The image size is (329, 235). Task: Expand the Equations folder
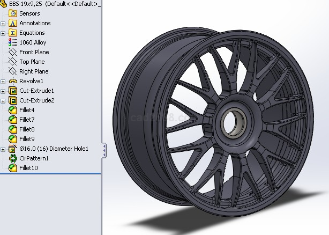pyautogui.click(x=3, y=33)
